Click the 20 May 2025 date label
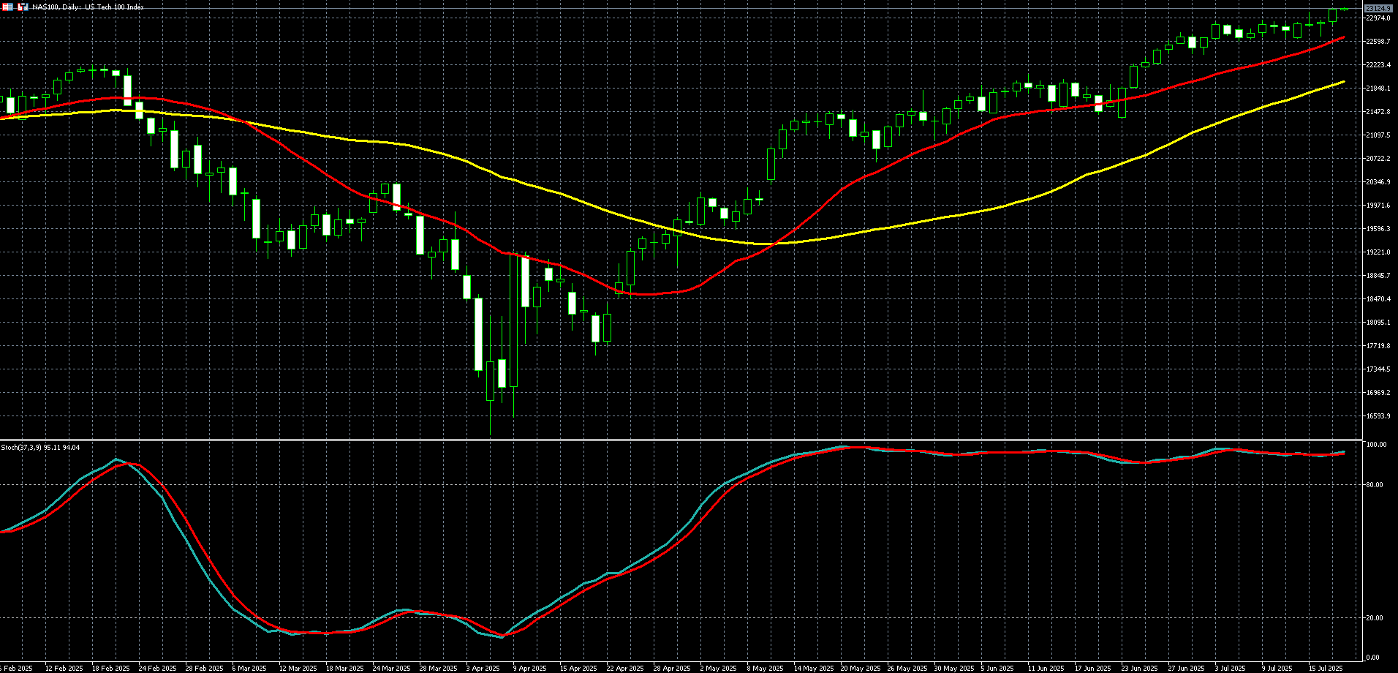1398x673 pixels. pyautogui.click(x=860, y=668)
